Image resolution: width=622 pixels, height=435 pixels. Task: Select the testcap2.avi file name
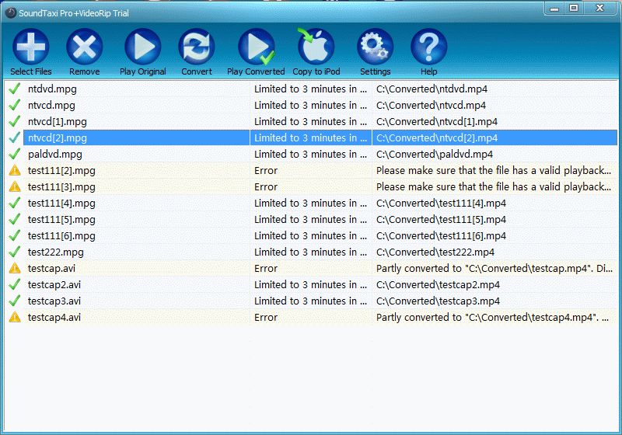click(x=54, y=284)
